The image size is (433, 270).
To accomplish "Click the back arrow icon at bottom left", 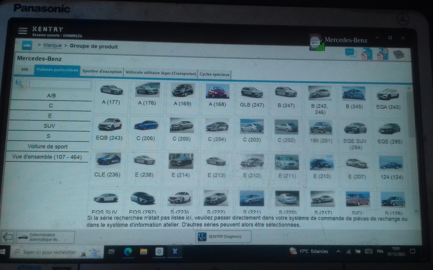I will tap(8, 237).
